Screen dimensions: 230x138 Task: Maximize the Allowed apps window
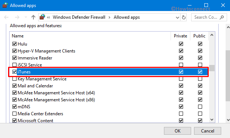(206, 5)
